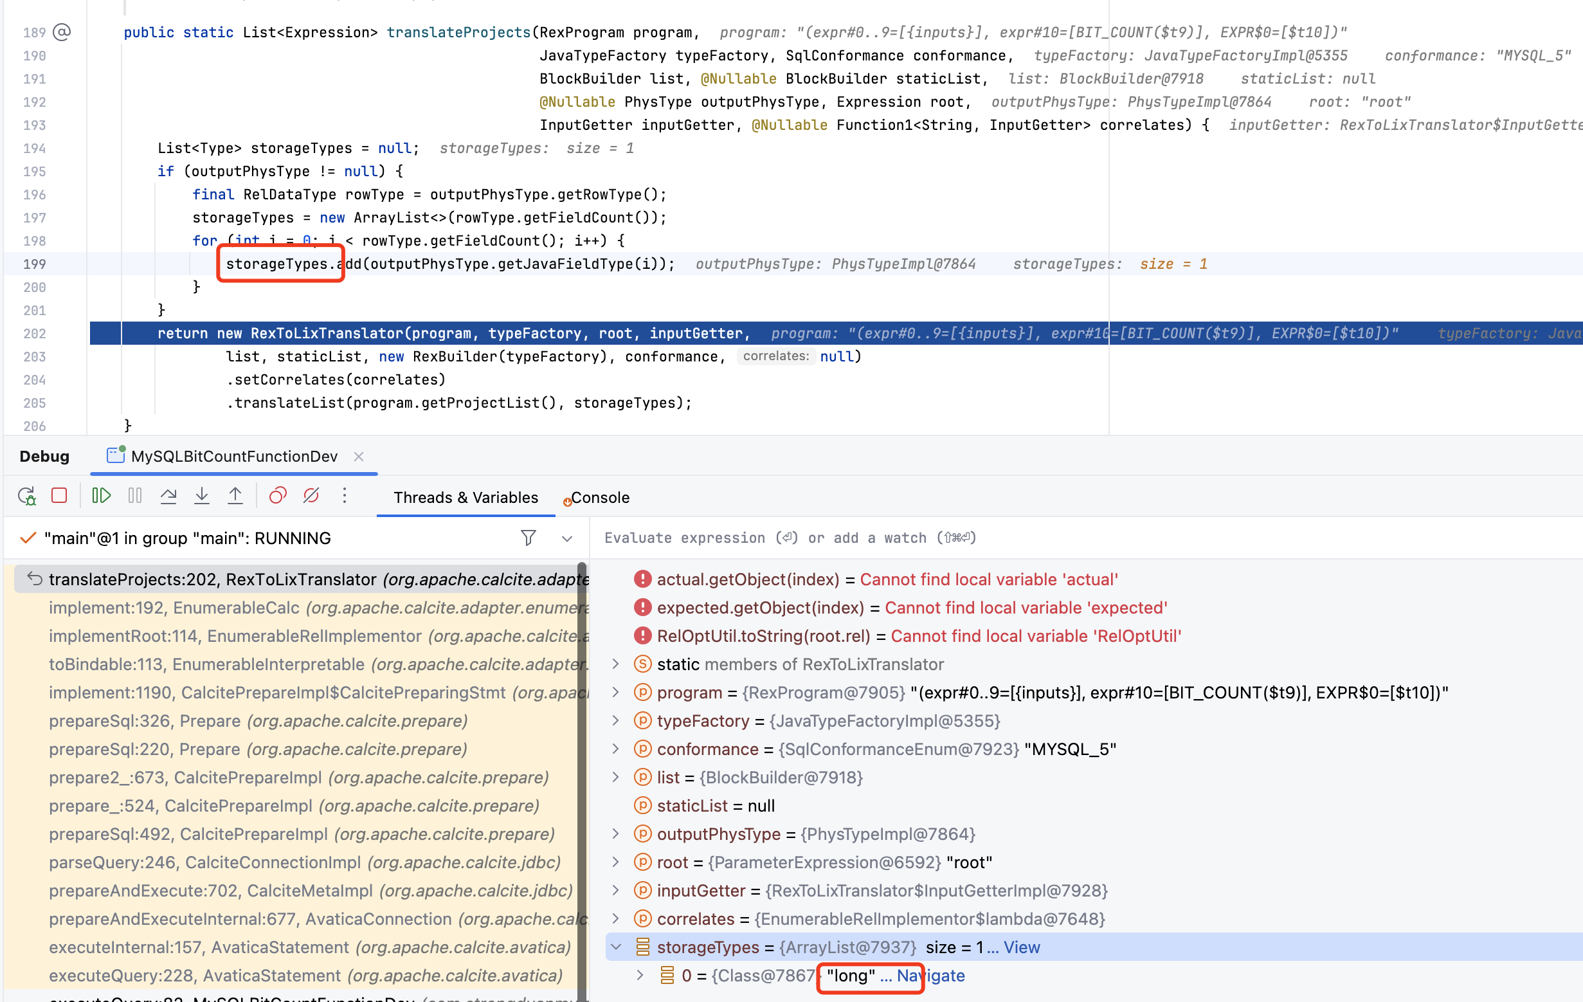Image resolution: width=1583 pixels, height=1002 pixels.
Task: Expand static members of RexToLixTranslator
Action: [616, 664]
